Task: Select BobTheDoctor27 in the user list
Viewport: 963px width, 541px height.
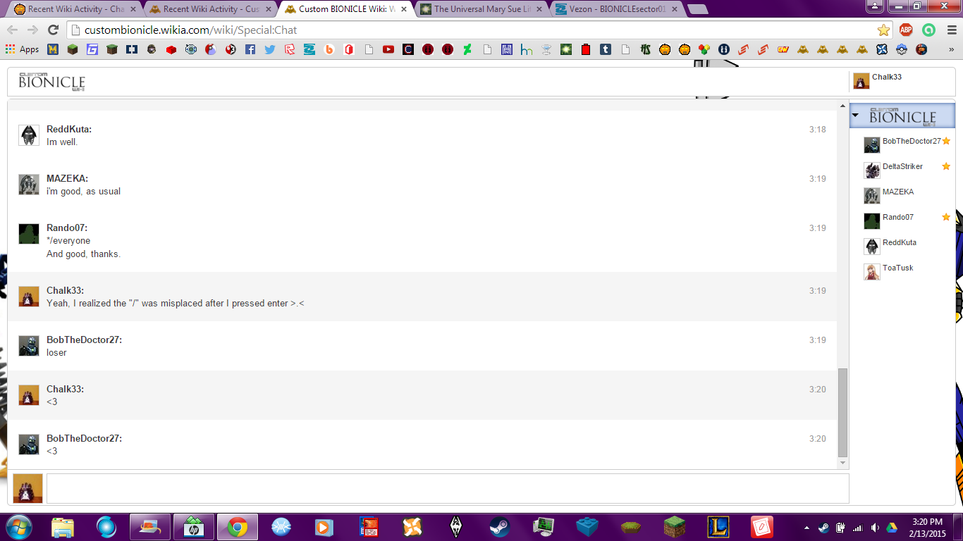Action: tap(912, 141)
